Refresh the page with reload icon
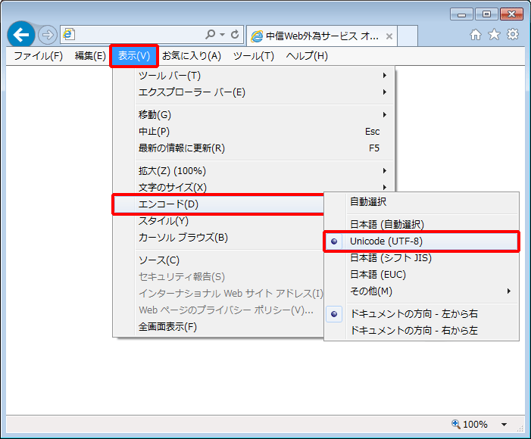The height and width of the screenshot is (439, 531). click(235, 34)
